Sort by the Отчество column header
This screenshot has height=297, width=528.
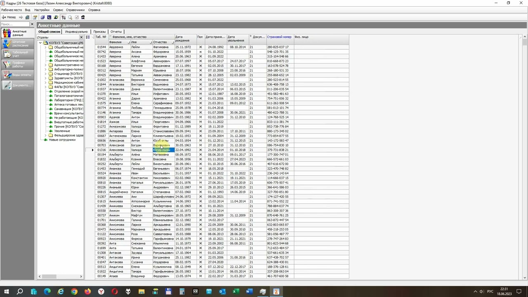[x=163, y=42]
